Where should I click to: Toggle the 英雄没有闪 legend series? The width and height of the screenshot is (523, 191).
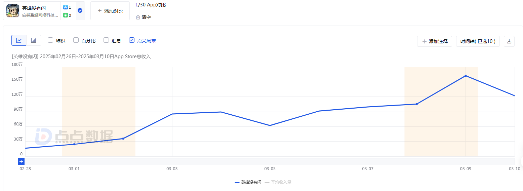[x=248, y=182]
